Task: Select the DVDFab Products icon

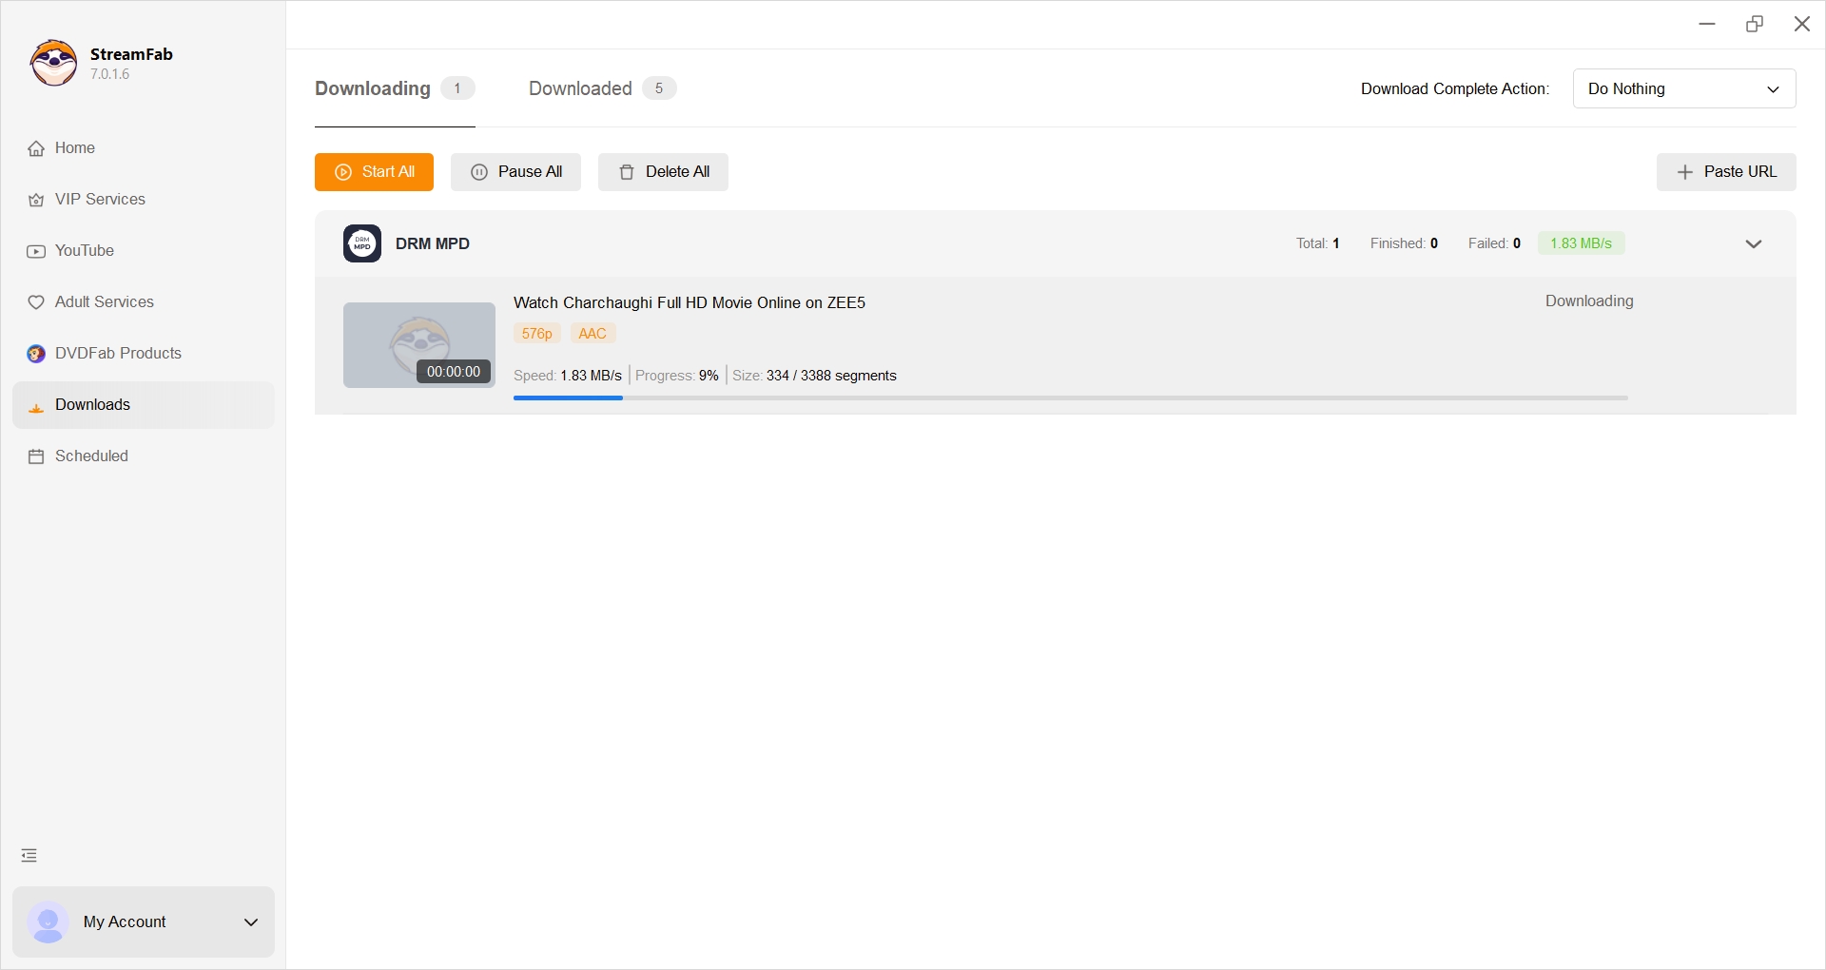Action: pos(36,354)
